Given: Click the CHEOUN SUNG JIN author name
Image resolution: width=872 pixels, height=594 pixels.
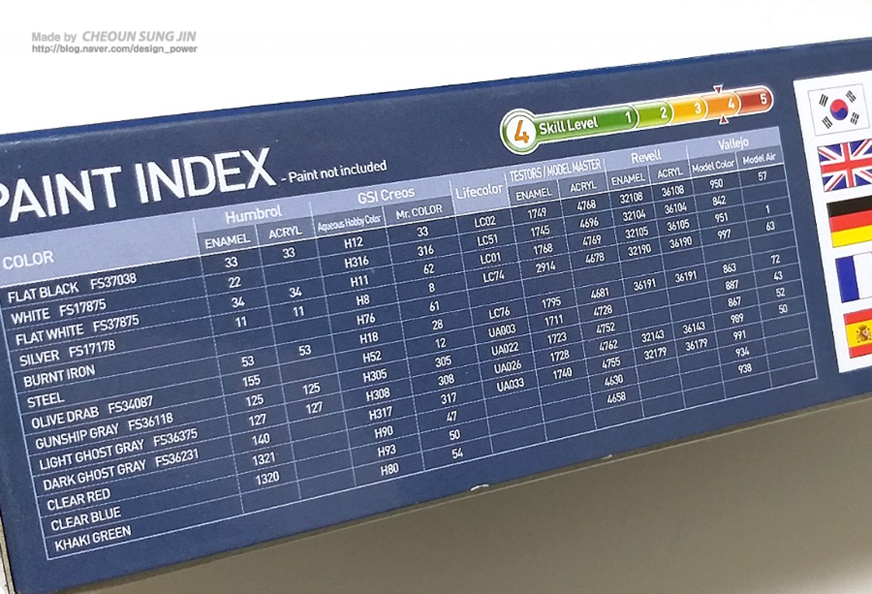Looking at the screenshot, I should click(x=138, y=37).
